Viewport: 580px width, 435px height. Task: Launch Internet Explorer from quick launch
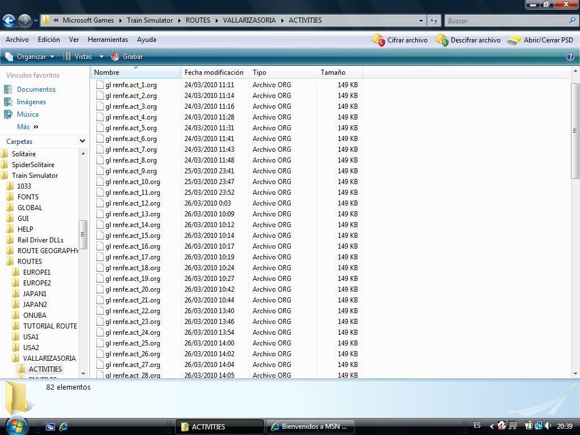tap(63, 427)
